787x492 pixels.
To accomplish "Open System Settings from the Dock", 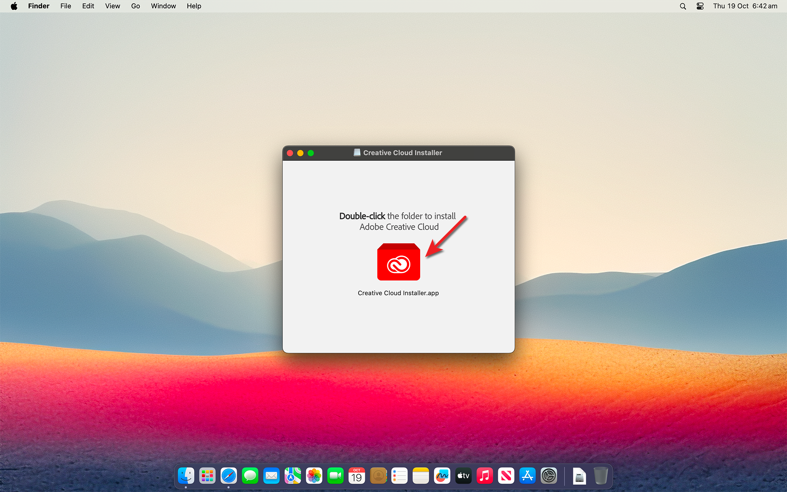I will [x=548, y=476].
